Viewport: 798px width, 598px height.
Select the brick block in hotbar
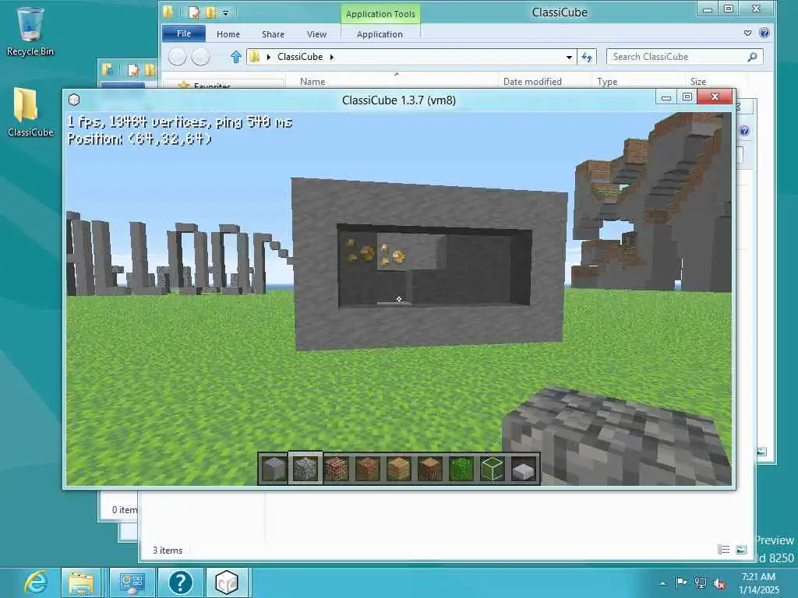pyautogui.click(x=337, y=468)
